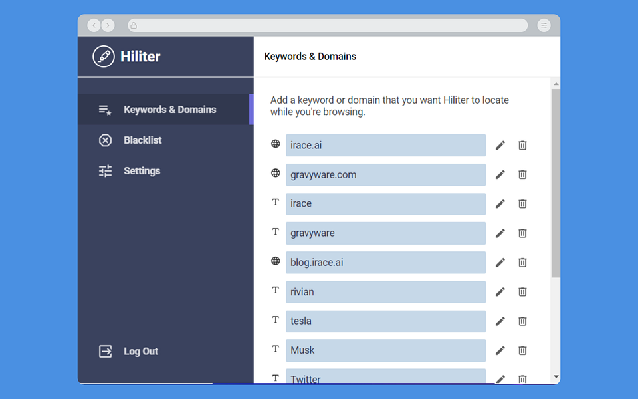This screenshot has width=638, height=399.
Task: Delete the Musk keyword
Action: pyautogui.click(x=522, y=350)
